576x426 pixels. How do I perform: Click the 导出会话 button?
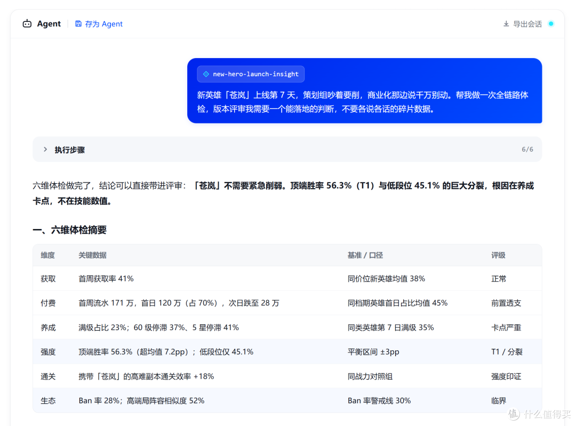tap(527, 24)
